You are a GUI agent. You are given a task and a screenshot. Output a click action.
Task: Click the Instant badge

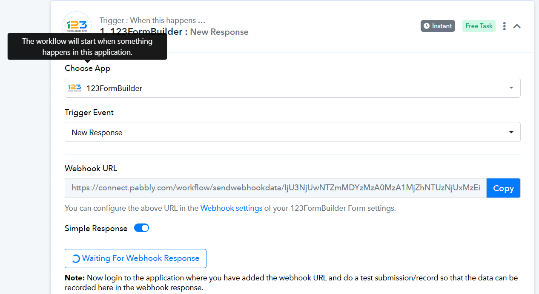coord(438,26)
